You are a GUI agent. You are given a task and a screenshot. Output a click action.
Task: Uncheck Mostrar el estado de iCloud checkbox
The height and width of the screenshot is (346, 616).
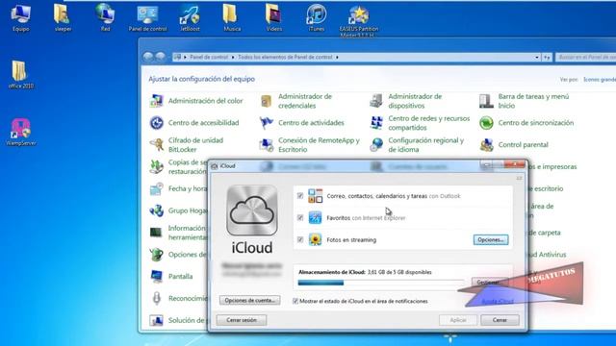click(x=295, y=301)
